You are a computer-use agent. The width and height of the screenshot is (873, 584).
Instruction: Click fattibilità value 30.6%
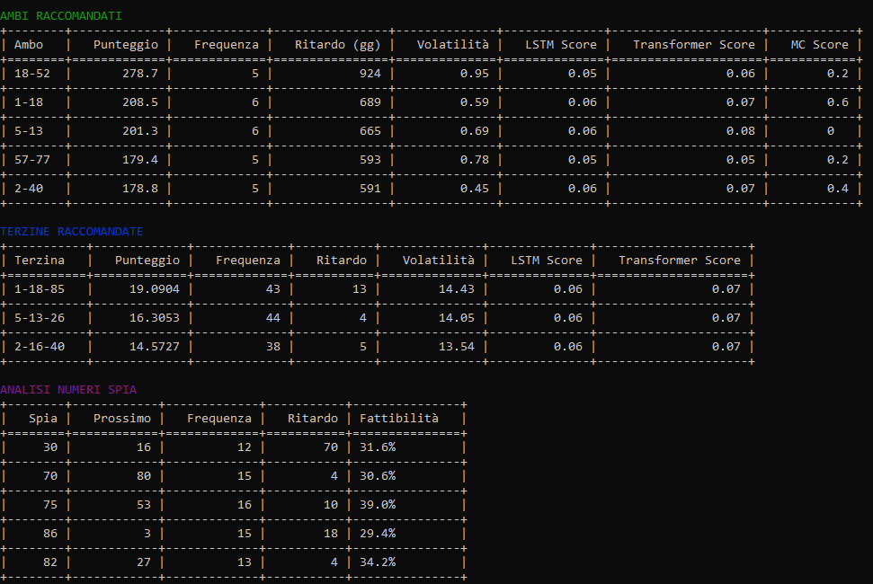click(378, 476)
